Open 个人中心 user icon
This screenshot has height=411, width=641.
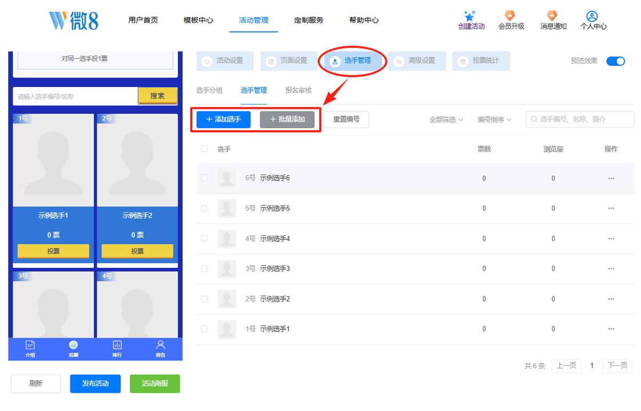point(591,16)
